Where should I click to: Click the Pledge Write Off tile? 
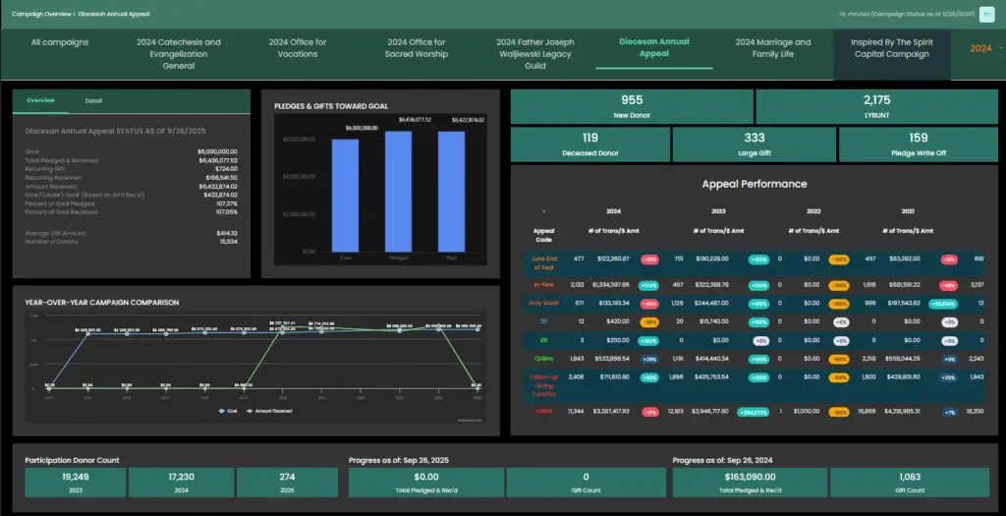[x=918, y=144]
